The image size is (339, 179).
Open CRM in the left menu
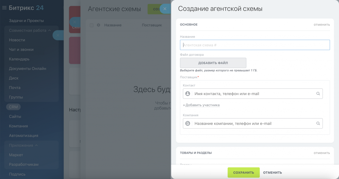(13, 107)
